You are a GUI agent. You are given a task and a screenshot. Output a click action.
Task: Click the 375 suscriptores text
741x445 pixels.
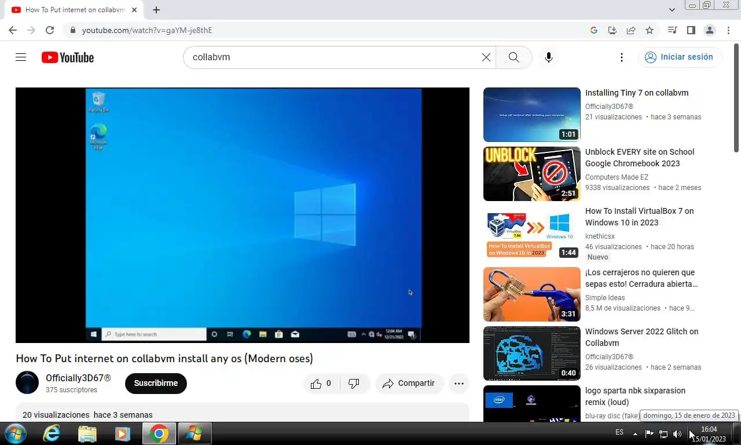(x=72, y=390)
